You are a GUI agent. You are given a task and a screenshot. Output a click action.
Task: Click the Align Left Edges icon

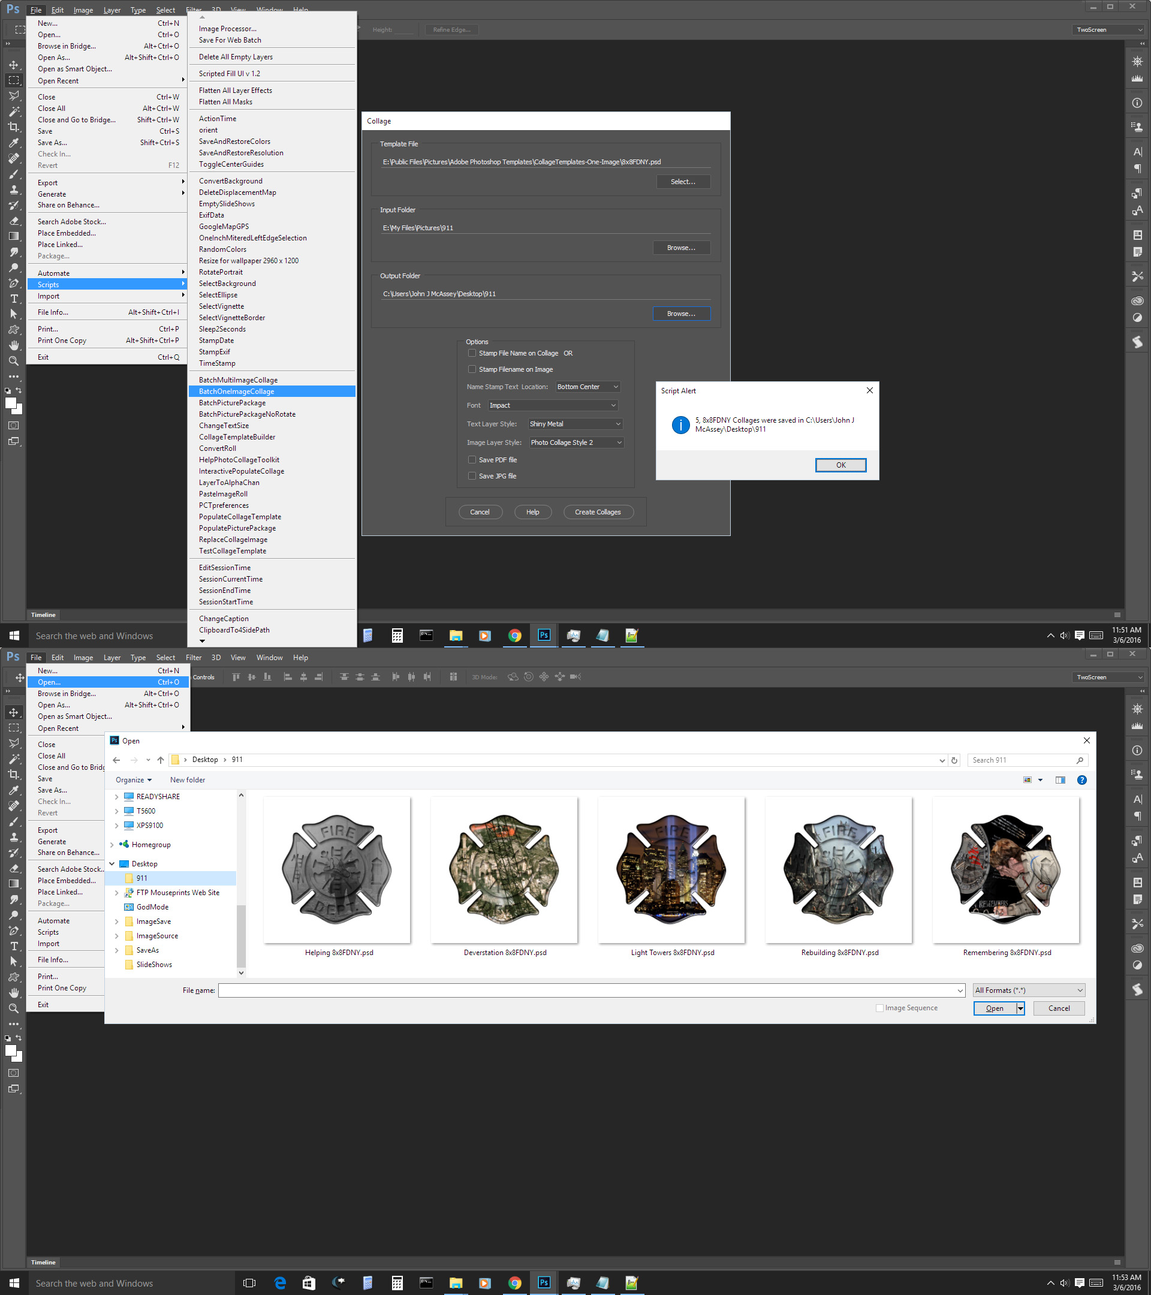point(288,677)
